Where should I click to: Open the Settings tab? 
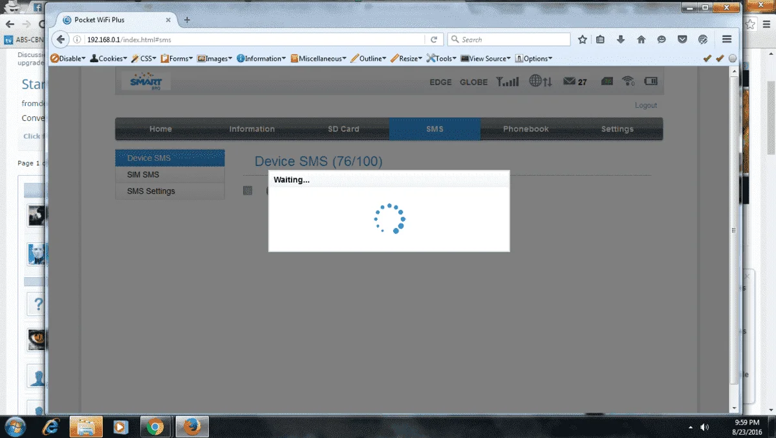pos(618,129)
